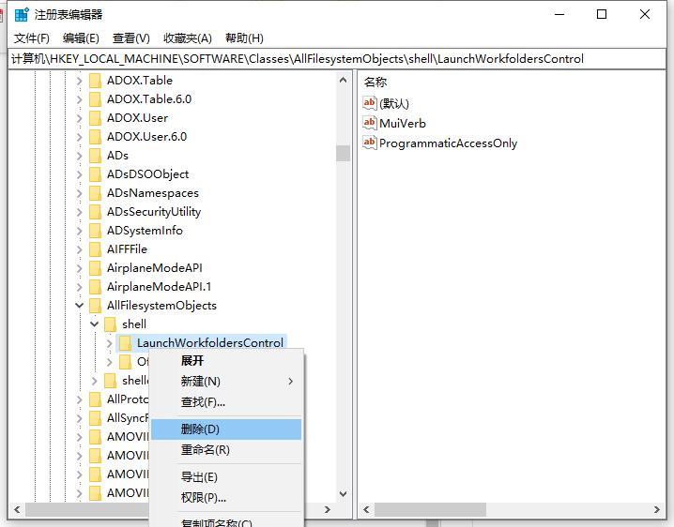Click the Registry Editor app icon in title bar

coord(22,14)
